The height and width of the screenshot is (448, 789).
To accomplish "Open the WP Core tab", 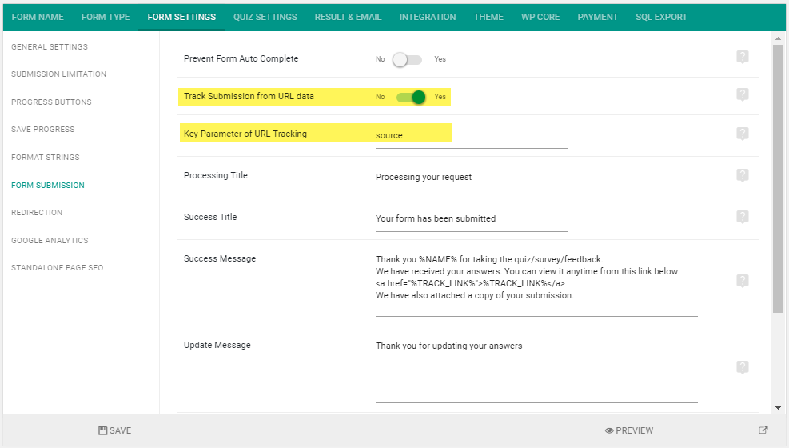I will click(540, 17).
